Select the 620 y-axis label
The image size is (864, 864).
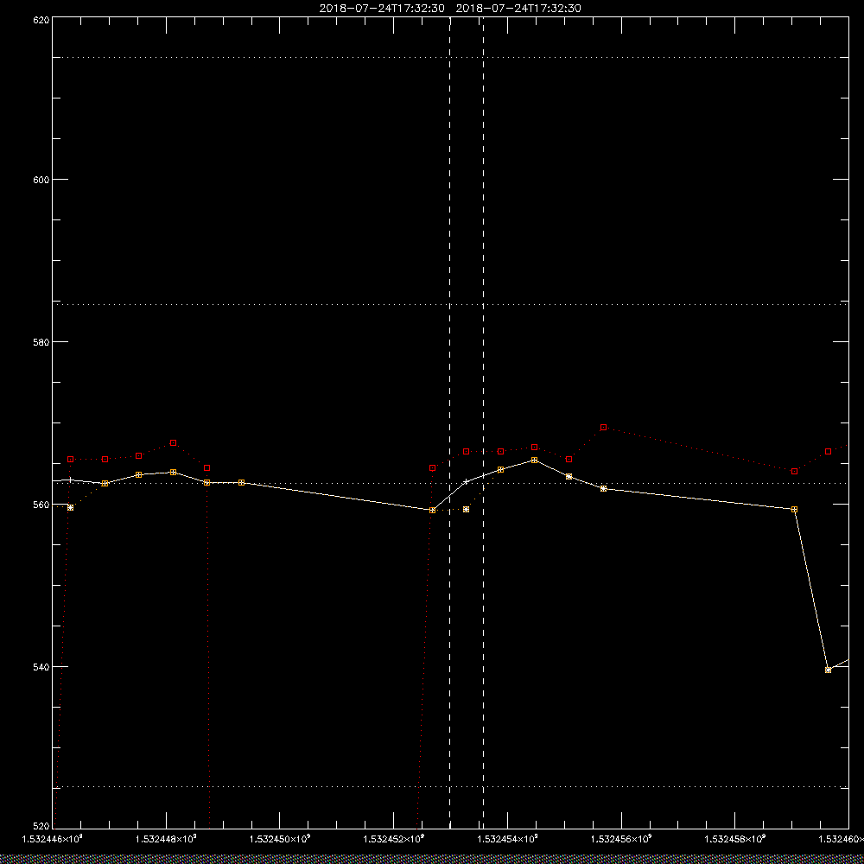41,19
